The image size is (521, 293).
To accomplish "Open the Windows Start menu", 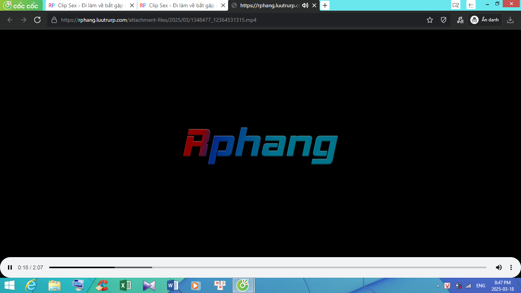I will (9, 285).
